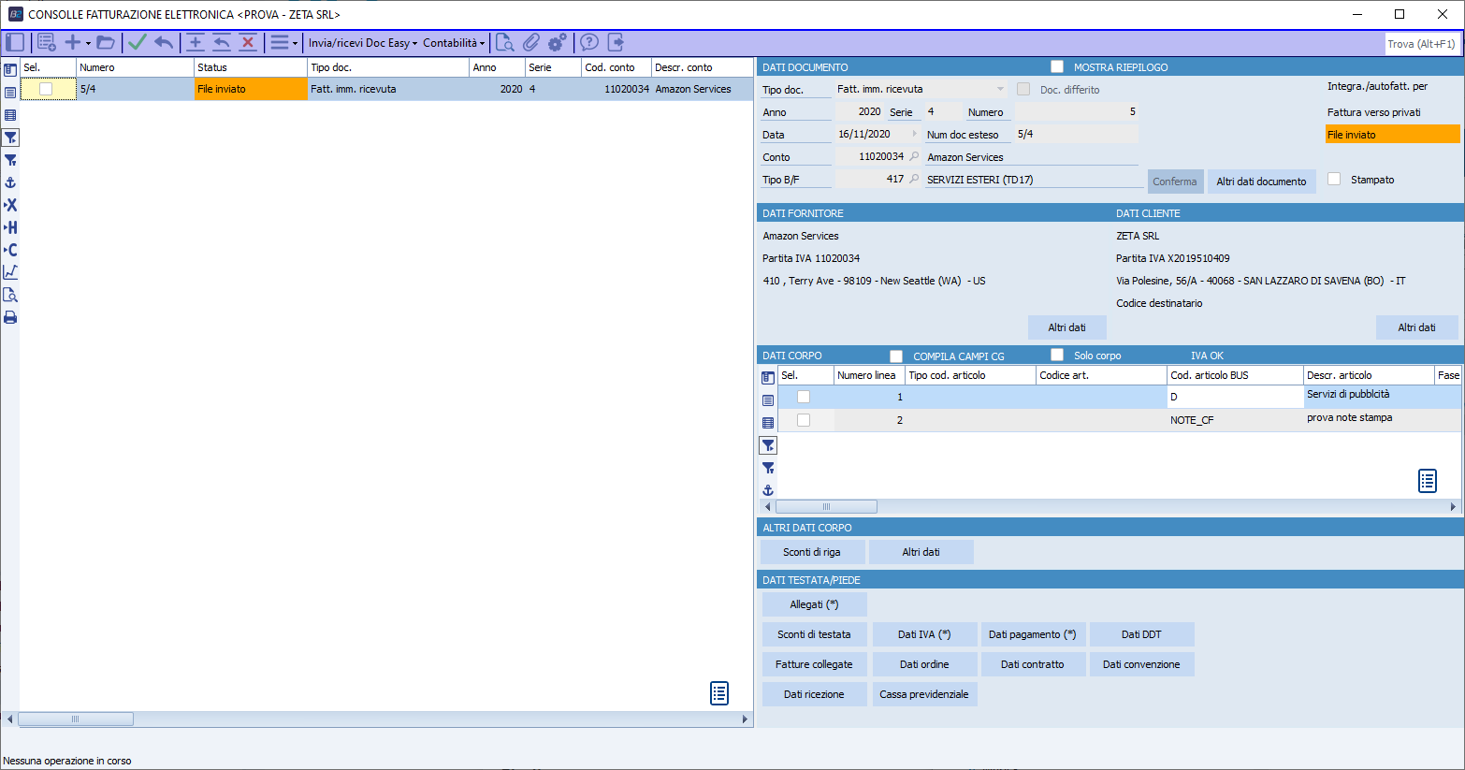Click the Conferma button
The height and width of the screenshot is (770, 1465).
1175,182
